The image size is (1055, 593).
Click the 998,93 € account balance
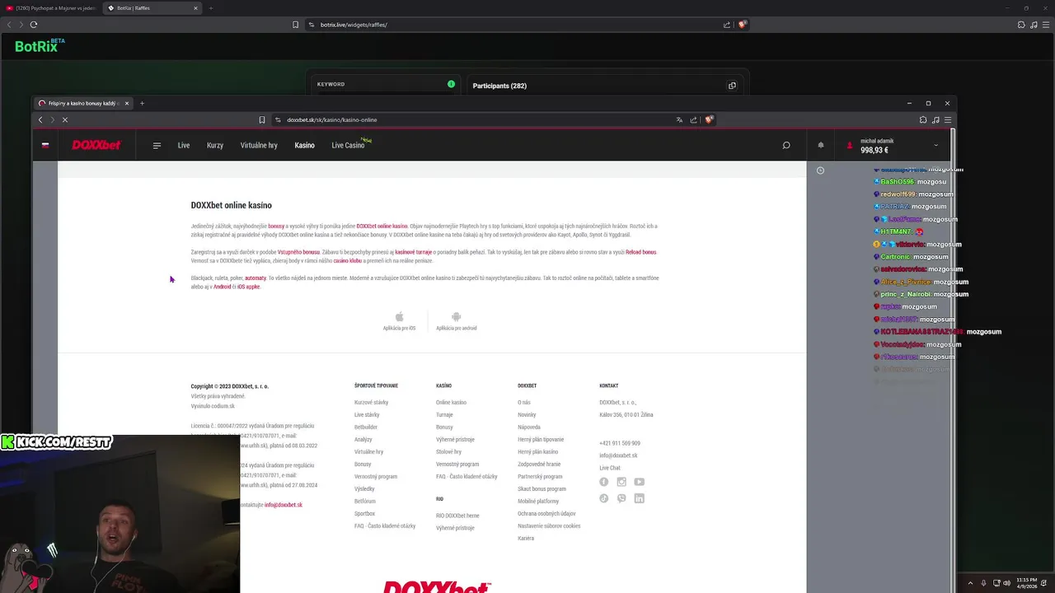874,151
